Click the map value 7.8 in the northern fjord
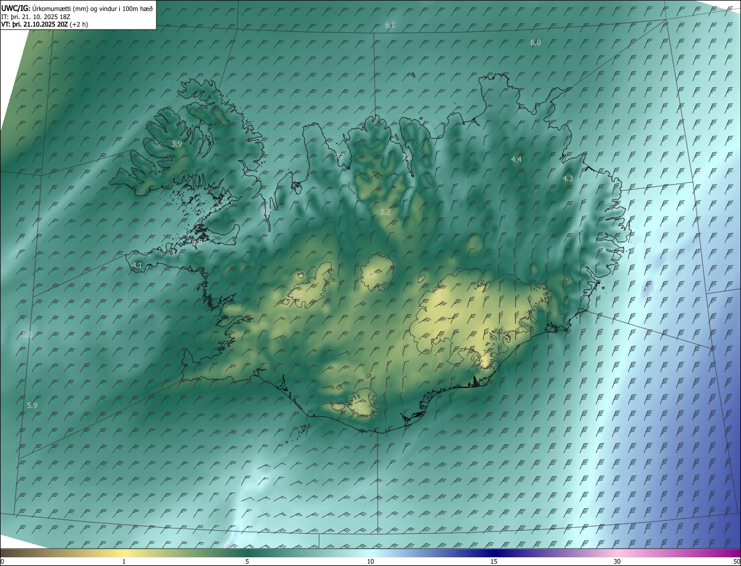The image size is (741, 566). [407, 157]
